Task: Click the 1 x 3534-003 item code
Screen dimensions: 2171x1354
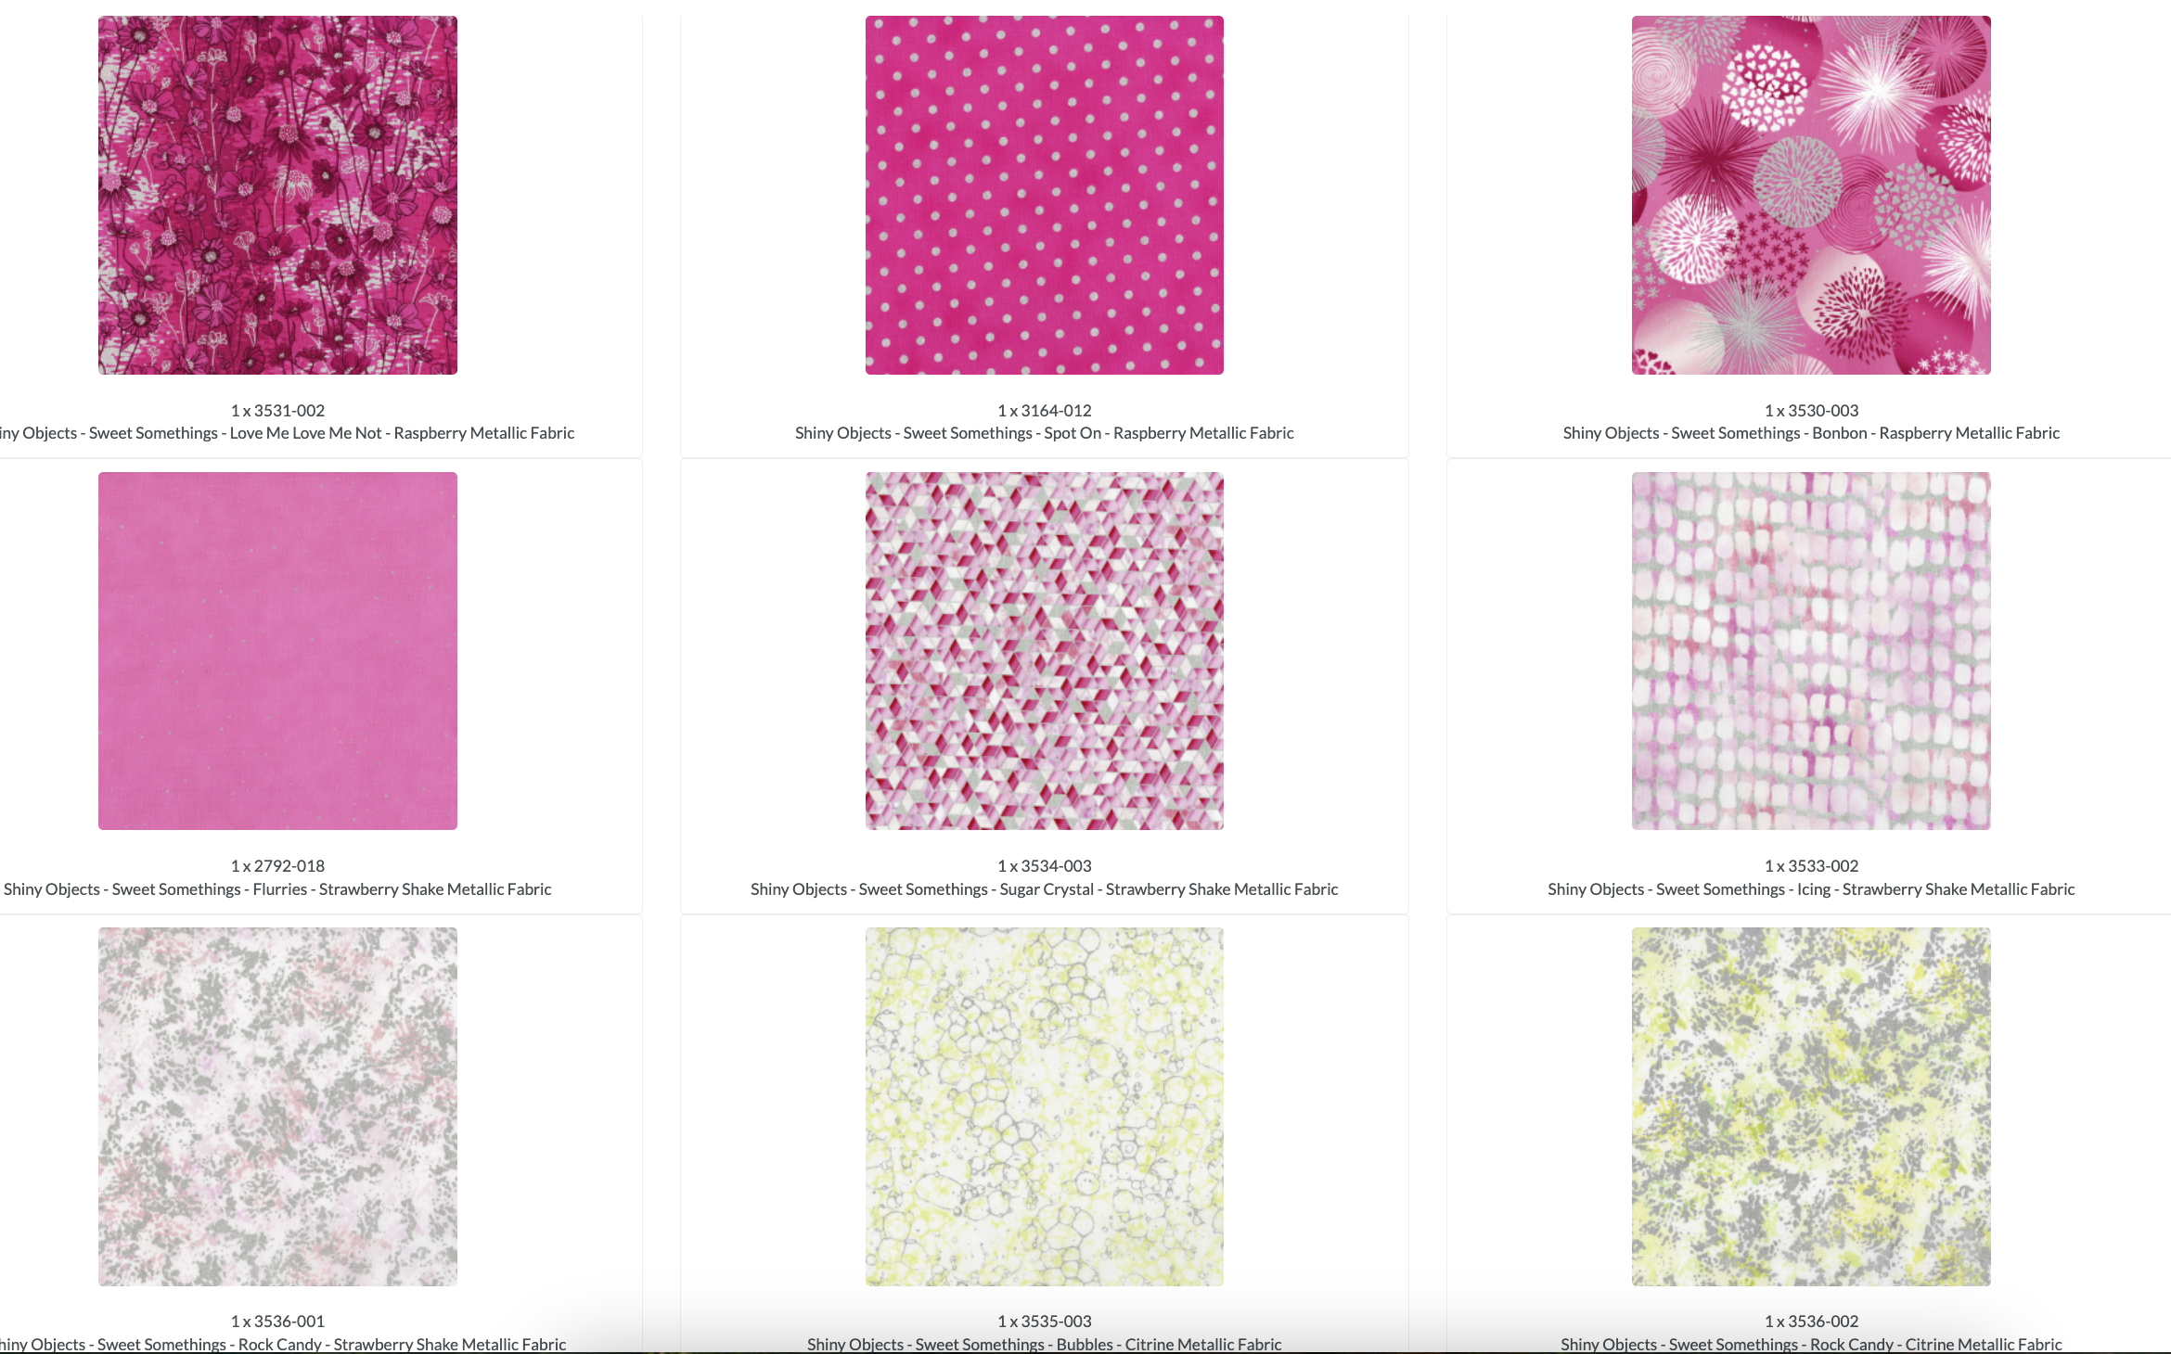Action: click(1044, 865)
